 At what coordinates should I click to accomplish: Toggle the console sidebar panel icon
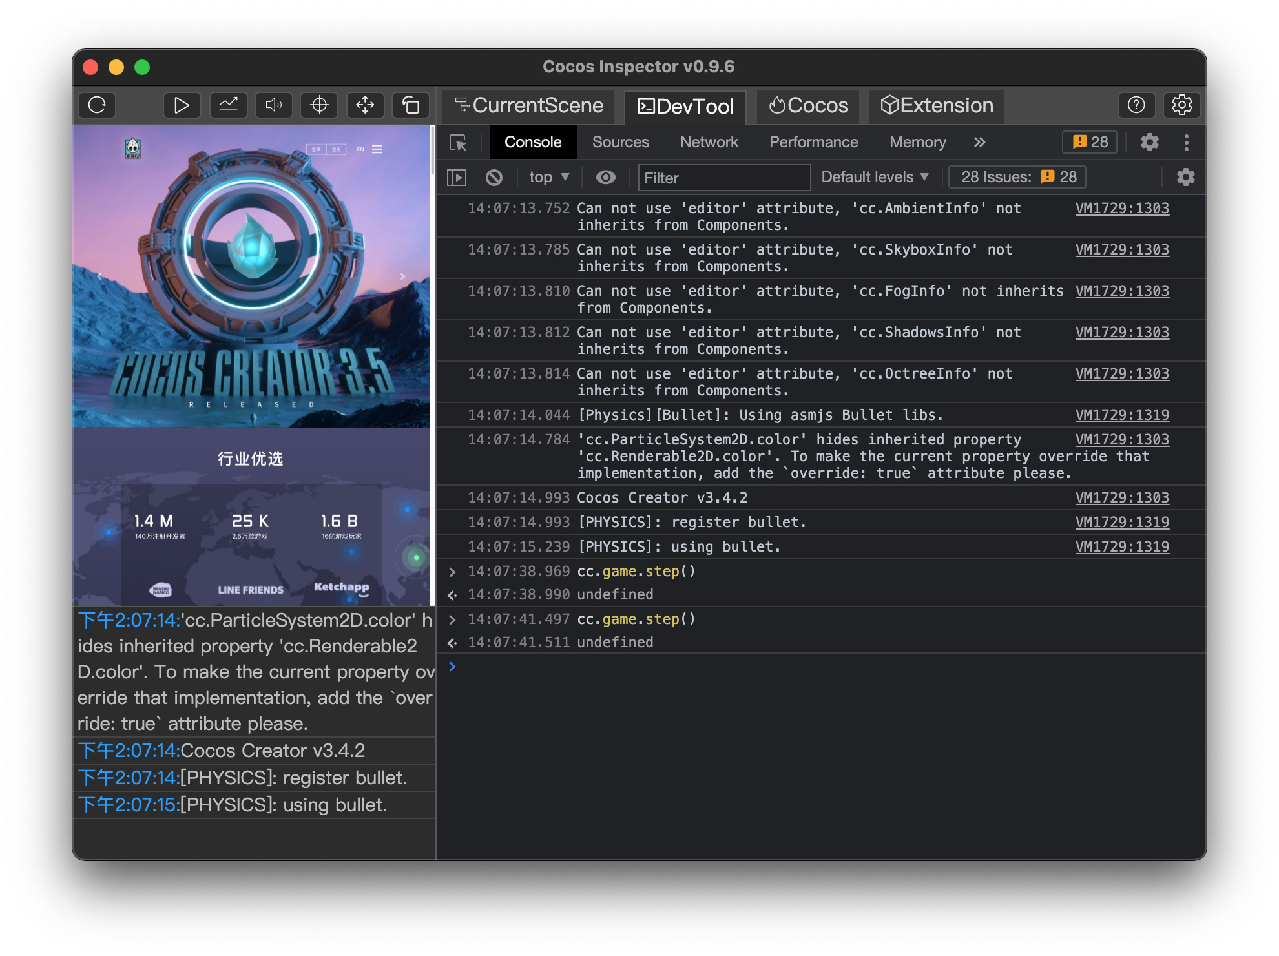tap(457, 178)
